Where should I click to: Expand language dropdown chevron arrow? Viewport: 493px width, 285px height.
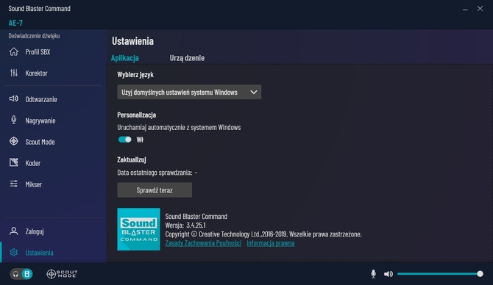253,93
